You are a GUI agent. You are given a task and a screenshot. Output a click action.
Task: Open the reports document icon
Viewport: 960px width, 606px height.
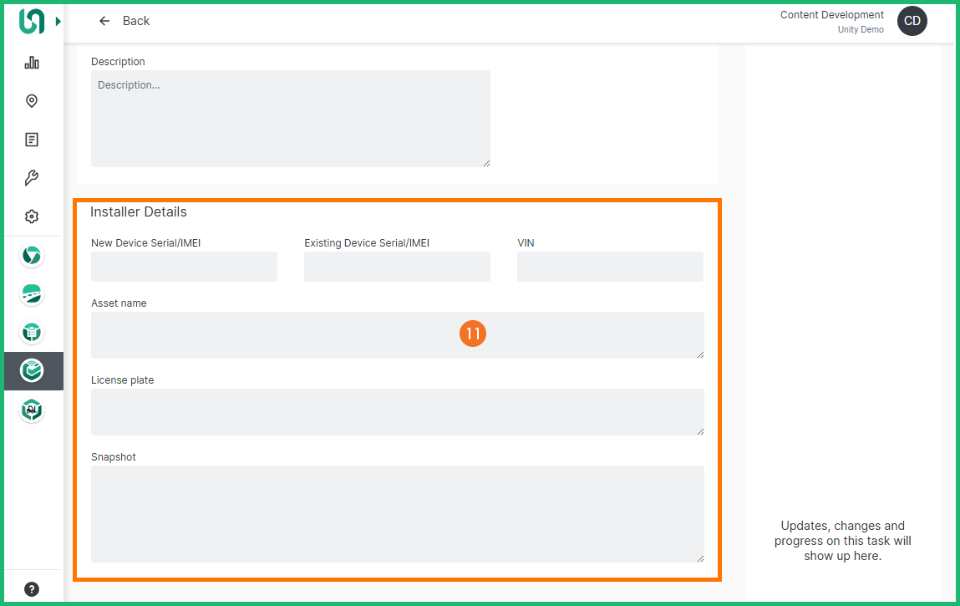(x=32, y=140)
